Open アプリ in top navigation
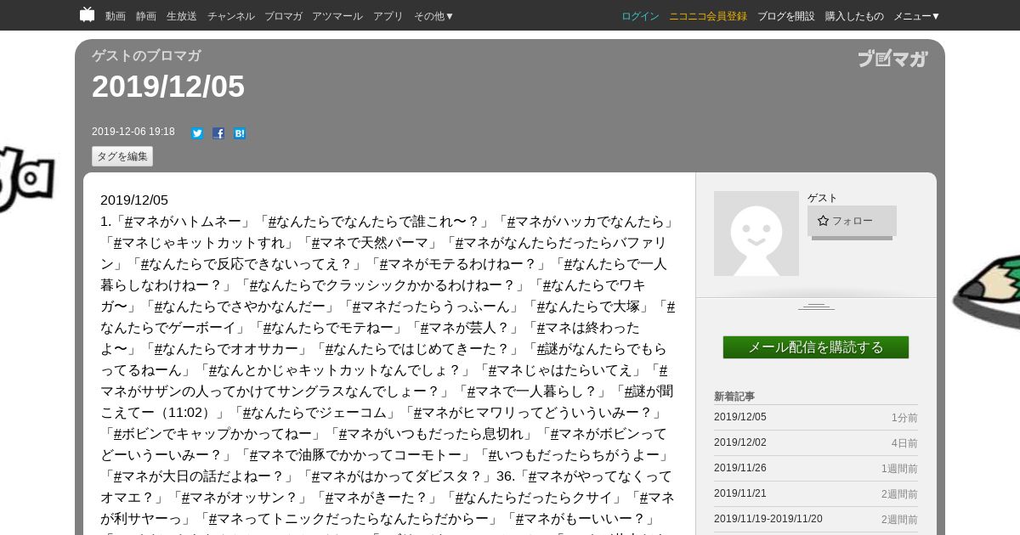 point(388,16)
